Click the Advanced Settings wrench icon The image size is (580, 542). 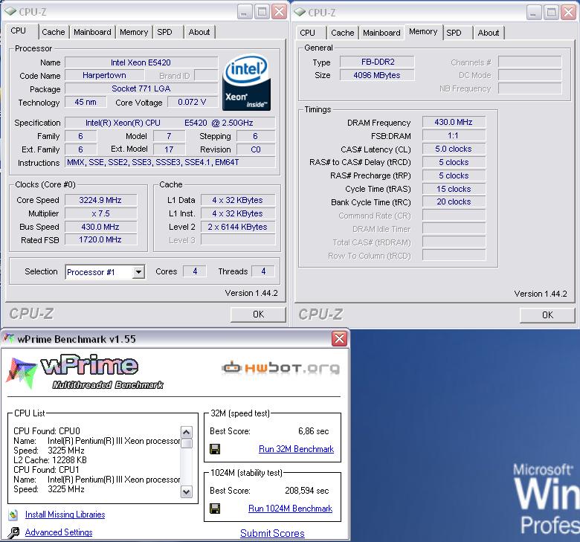tap(13, 532)
